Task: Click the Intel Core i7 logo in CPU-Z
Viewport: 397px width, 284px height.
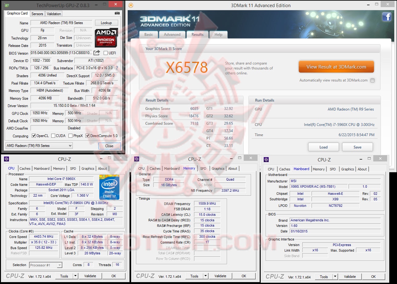Action: (109, 187)
